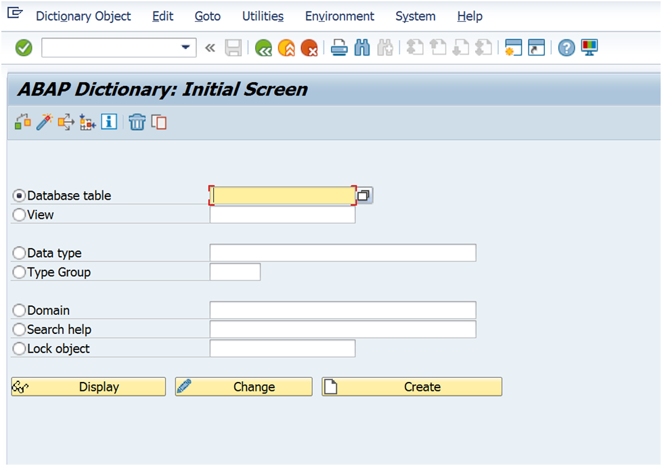662x466 pixels.
Task: Click the Change button
Action: point(244,387)
